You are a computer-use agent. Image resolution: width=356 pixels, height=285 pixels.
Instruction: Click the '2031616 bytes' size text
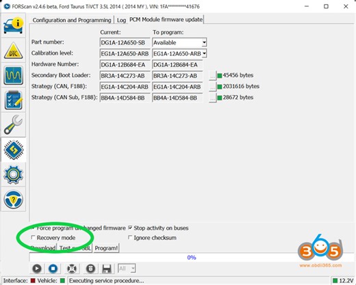click(241, 86)
